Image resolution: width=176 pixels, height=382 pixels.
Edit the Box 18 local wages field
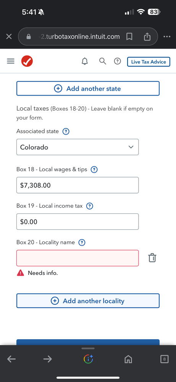tap(78, 185)
